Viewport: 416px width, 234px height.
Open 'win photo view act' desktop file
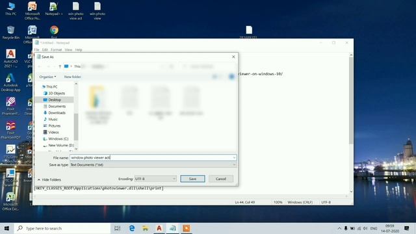(75, 10)
